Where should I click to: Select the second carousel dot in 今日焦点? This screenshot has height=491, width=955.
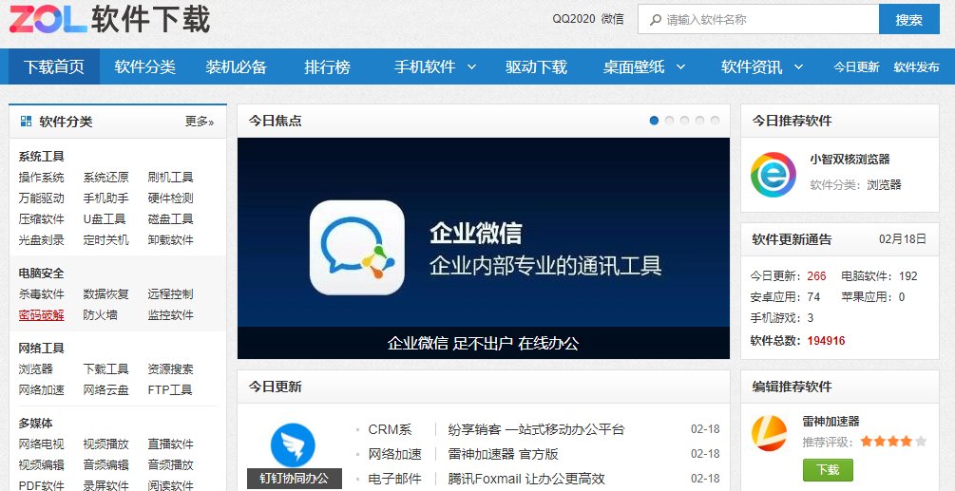click(669, 121)
